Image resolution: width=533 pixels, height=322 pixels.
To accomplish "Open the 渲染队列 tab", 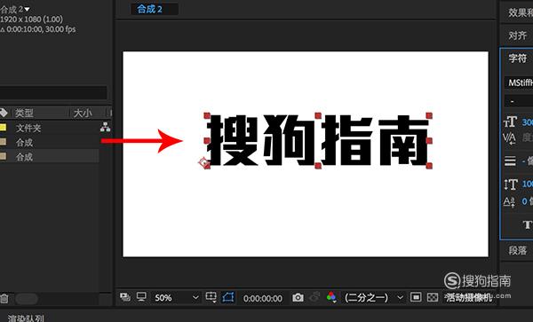I will click(26, 318).
